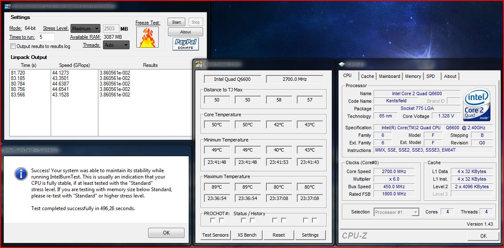
Task: Click the Available RAM 3087 MB value
Action: click(x=113, y=37)
